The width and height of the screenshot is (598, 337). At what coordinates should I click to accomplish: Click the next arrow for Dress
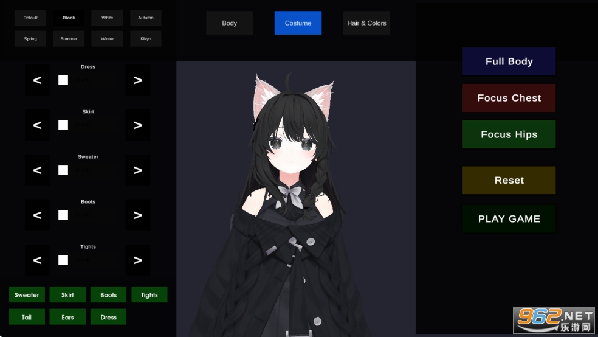pyautogui.click(x=137, y=80)
